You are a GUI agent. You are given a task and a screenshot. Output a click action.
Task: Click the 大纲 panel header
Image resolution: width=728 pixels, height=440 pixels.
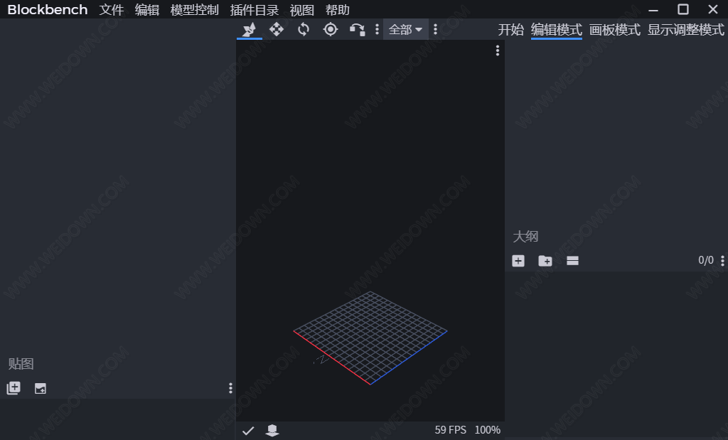tap(525, 236)
